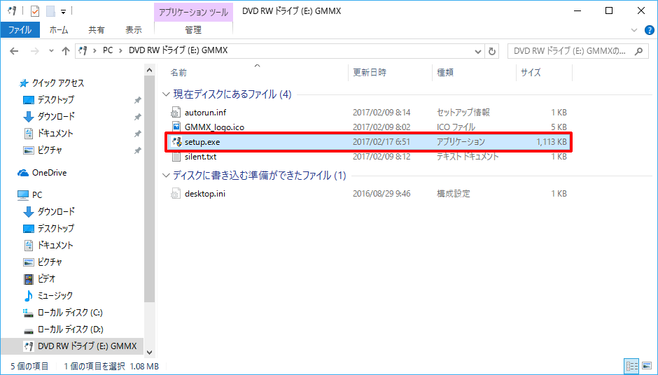Go forward with the right arrow

click(34, 51)
